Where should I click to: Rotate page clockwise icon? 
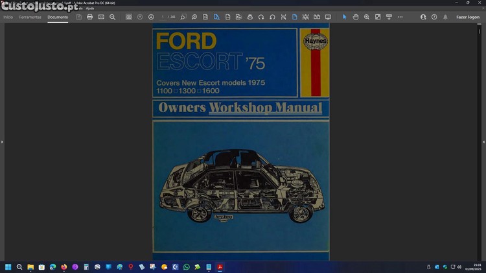(x=261, y=17)
